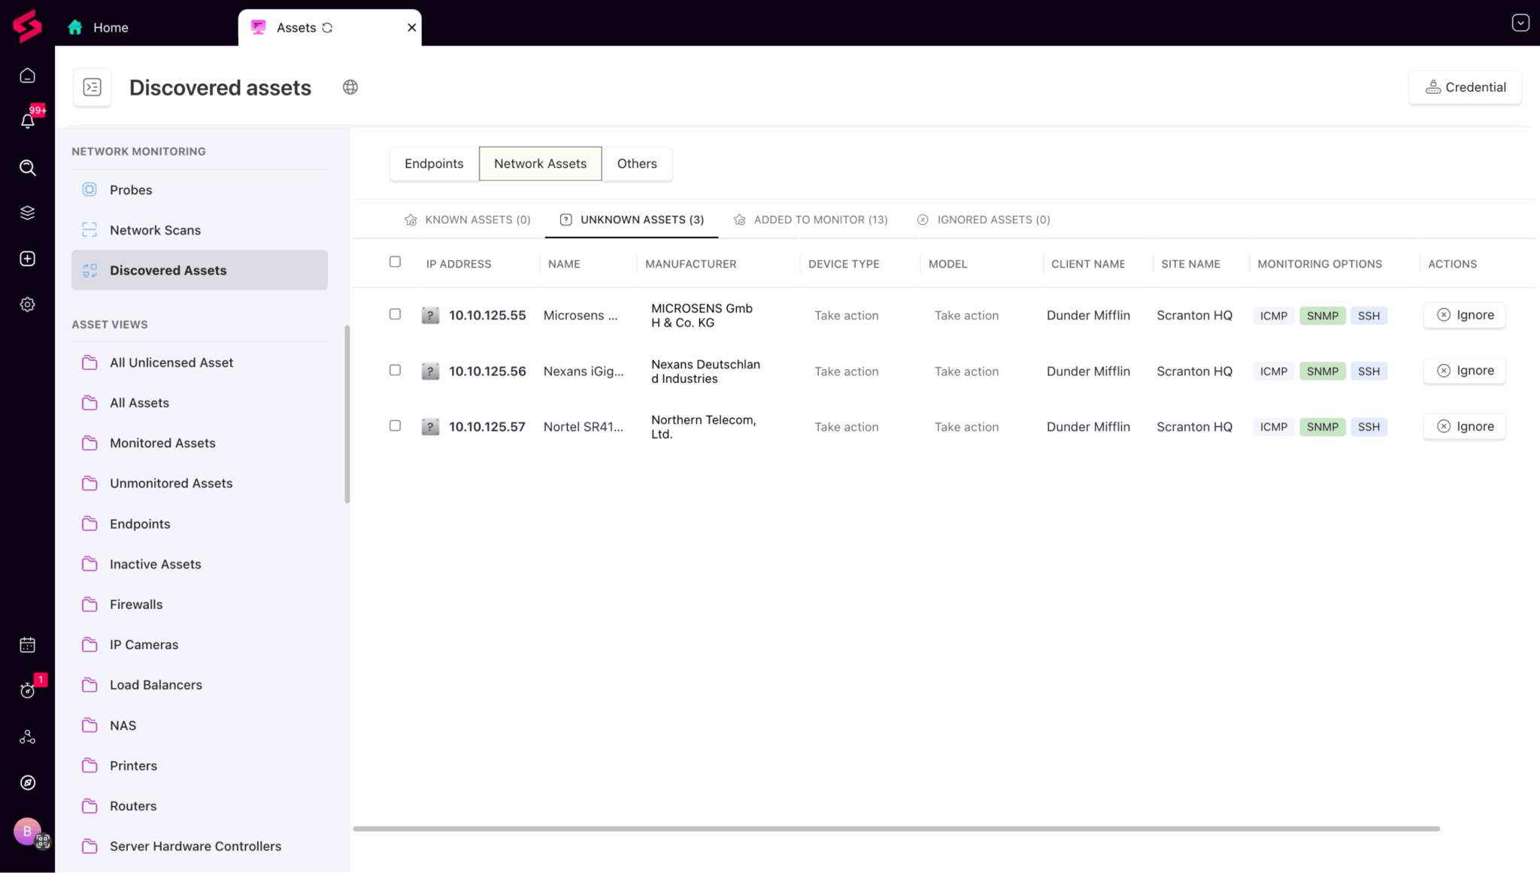Click the globe icon beside Discovered assets

point(350,87)
